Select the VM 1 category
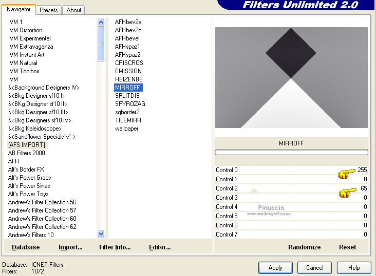This screenshot has height=276, width=376. pos(16,22)
